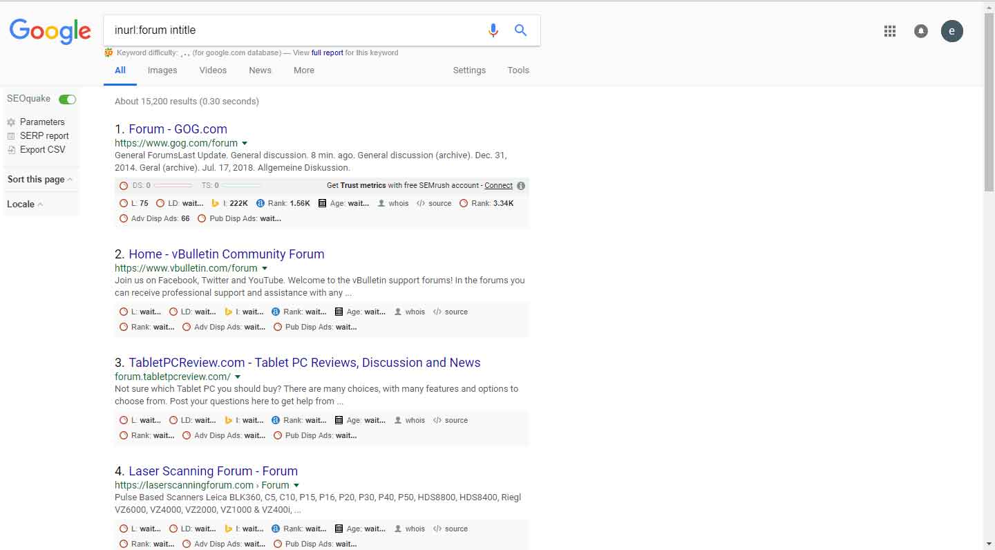Open search Tools
This screenshot has width=995, height=550.
pyautogui.click(x=518, y=70)
